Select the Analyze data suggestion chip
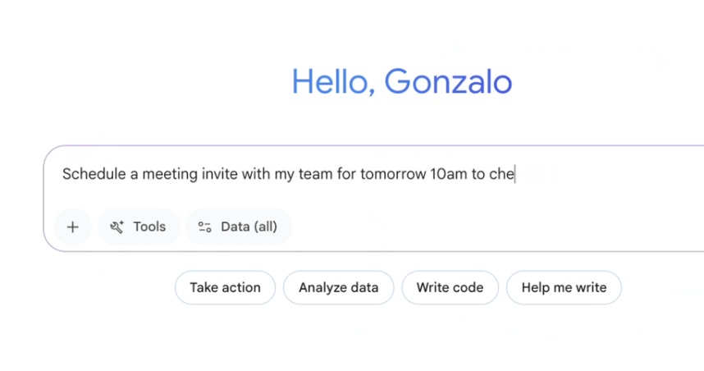Image resolution: width=704 pixels, height=371 pixels. tap(338, 287)
